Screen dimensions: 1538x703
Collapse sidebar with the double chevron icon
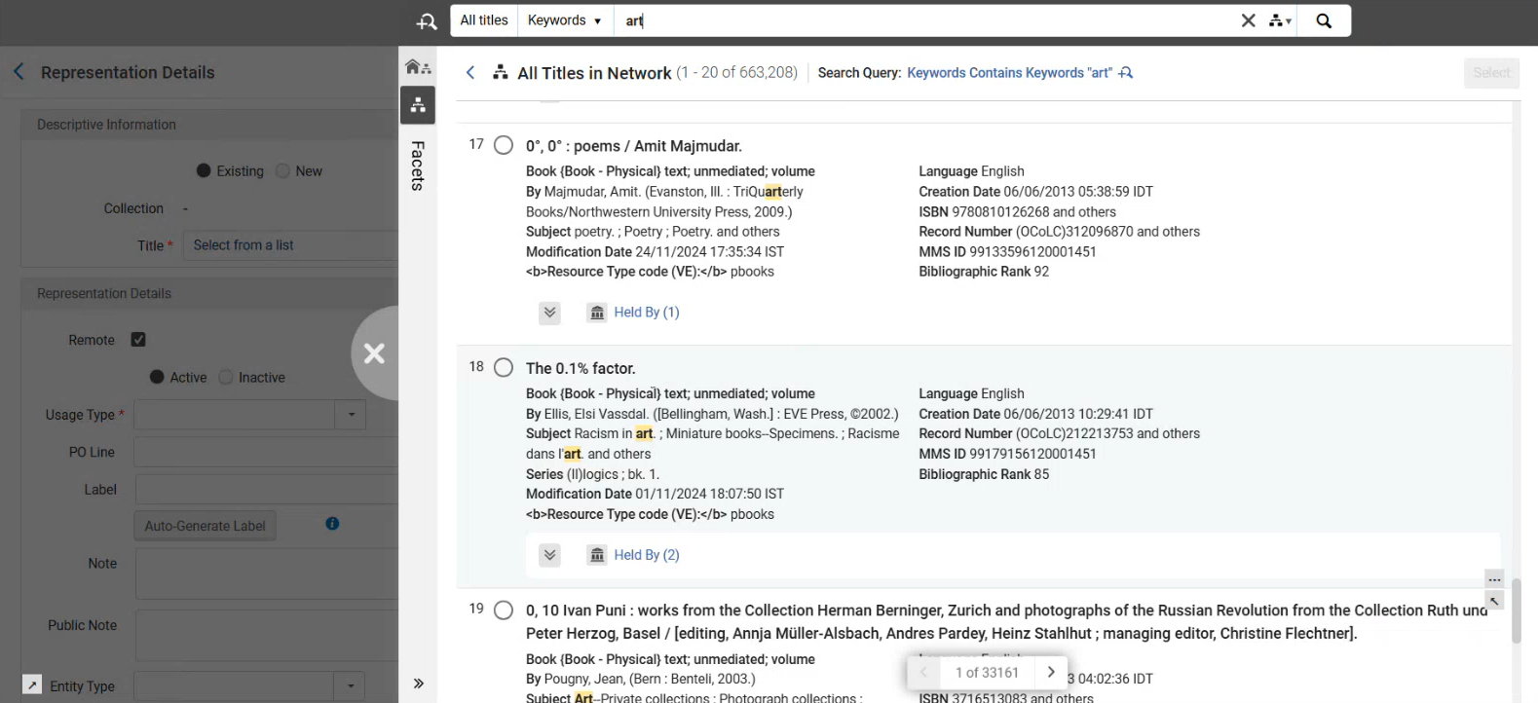[x=419, y=684]
